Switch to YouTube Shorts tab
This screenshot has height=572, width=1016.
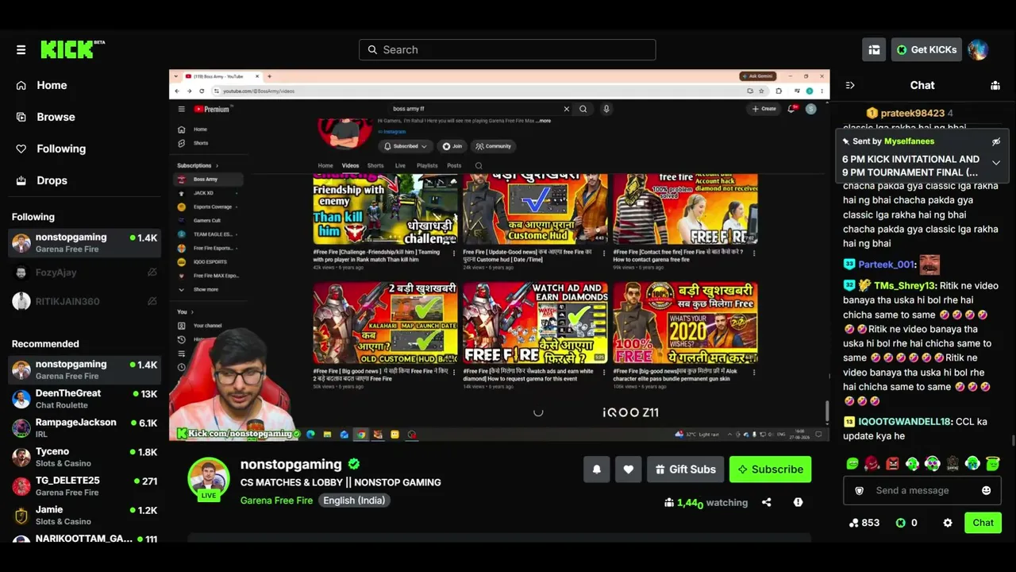pyautogui.click(x=375, y=166)
